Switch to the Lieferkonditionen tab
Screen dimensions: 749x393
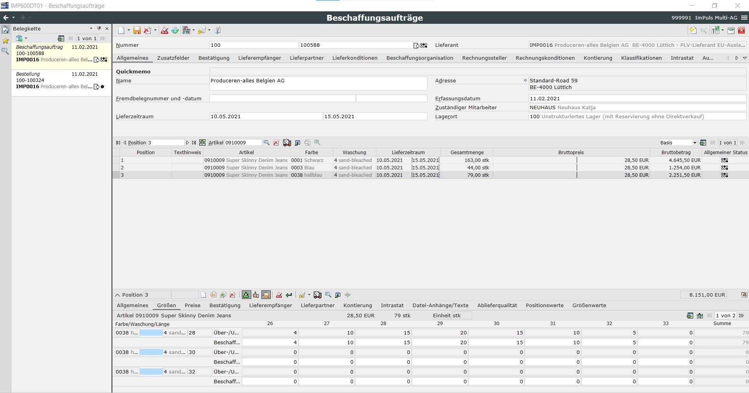(355, 58)
